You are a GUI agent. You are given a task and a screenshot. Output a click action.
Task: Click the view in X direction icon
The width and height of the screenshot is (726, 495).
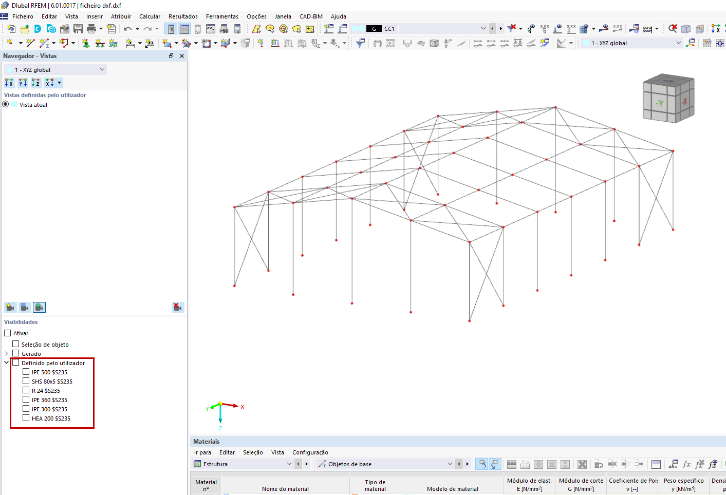coord(9,83)
